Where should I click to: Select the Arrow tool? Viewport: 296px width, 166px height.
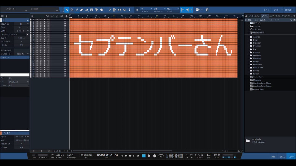click(x=67, y=10)
